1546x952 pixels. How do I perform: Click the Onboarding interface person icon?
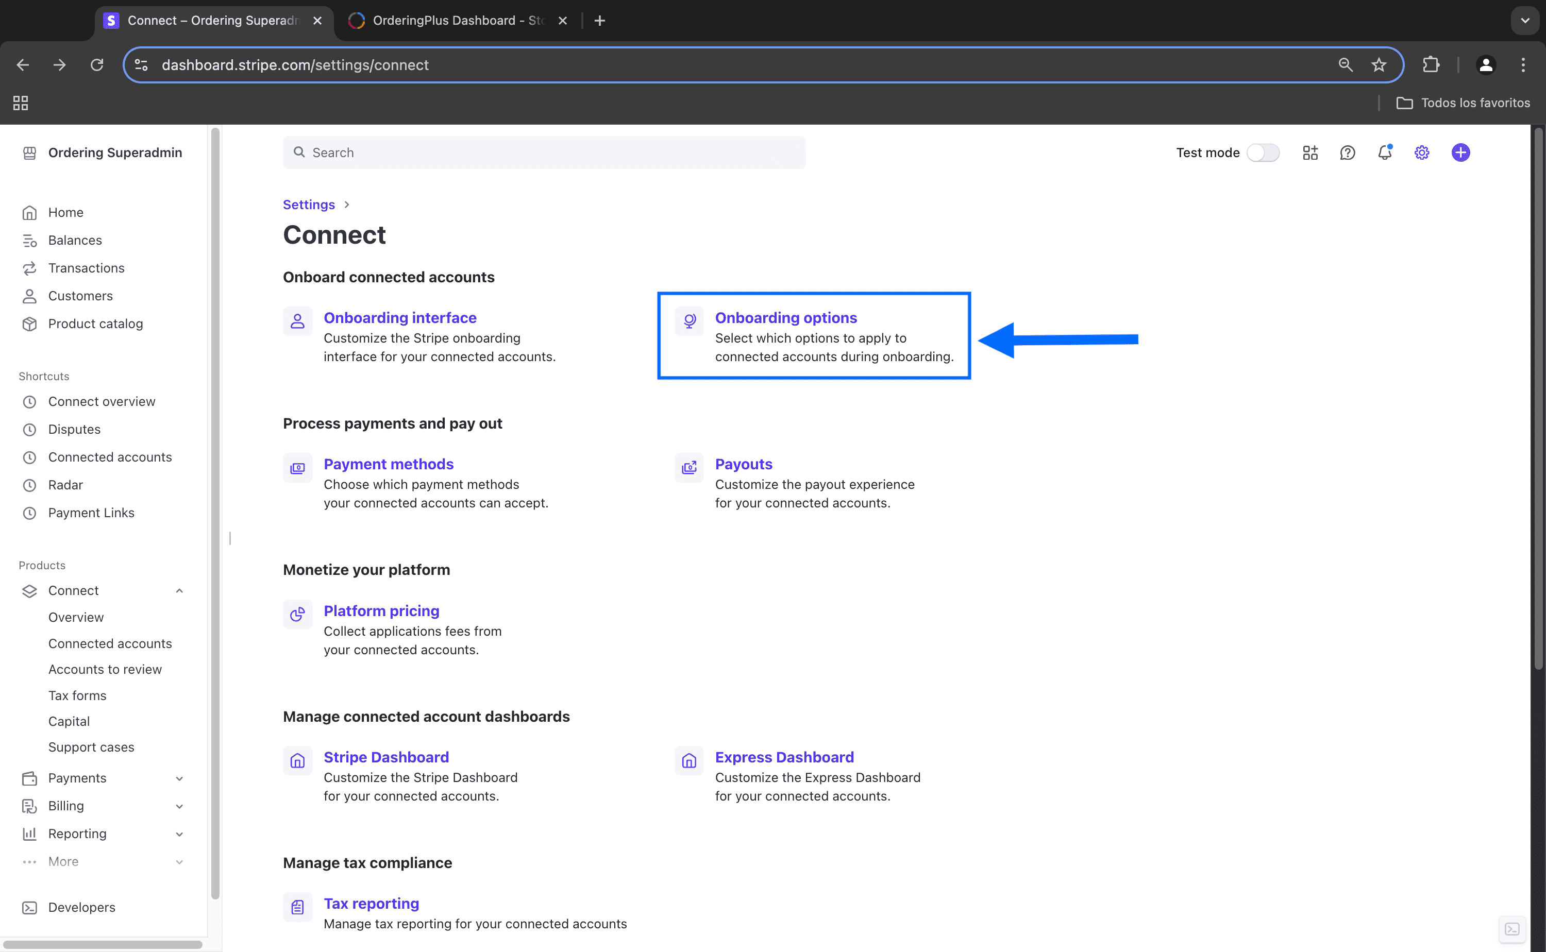(x=297, y=321)
